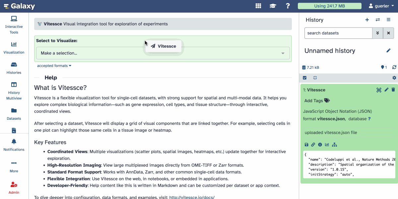Toggle the select-all datasets checkbox in history

305,78
